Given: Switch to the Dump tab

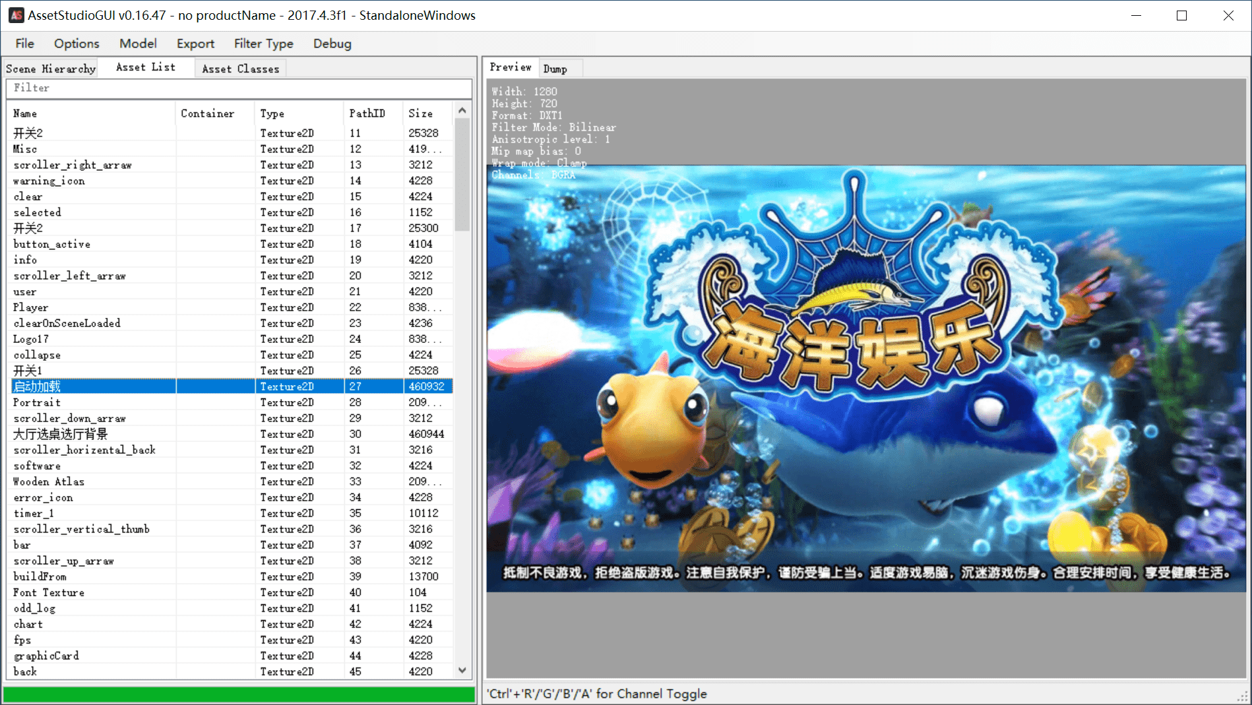Looking at the screenshot, I should click(x=555, y=69).
